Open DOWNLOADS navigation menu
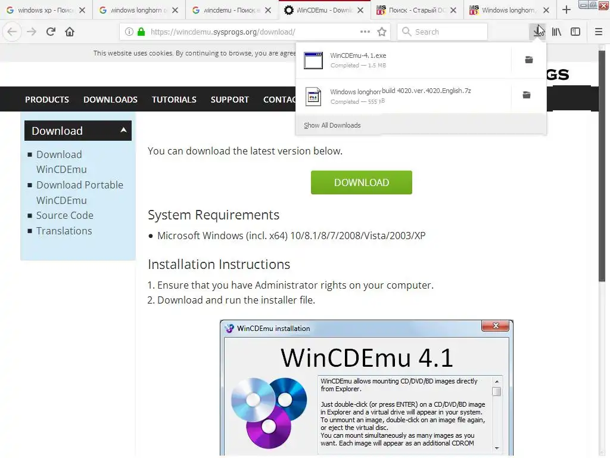The image size is (610, 458). (110, 100)
